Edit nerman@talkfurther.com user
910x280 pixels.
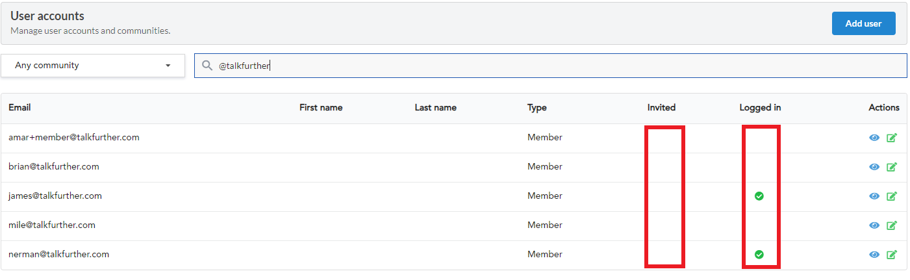pos(892,255)
